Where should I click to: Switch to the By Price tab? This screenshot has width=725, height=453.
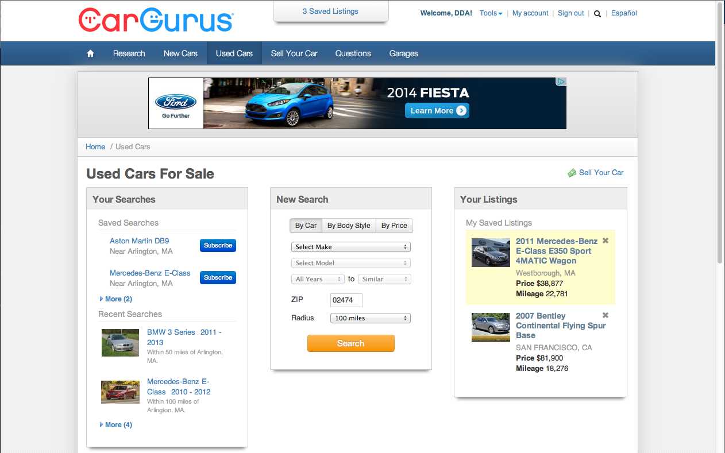coord(394,226)
